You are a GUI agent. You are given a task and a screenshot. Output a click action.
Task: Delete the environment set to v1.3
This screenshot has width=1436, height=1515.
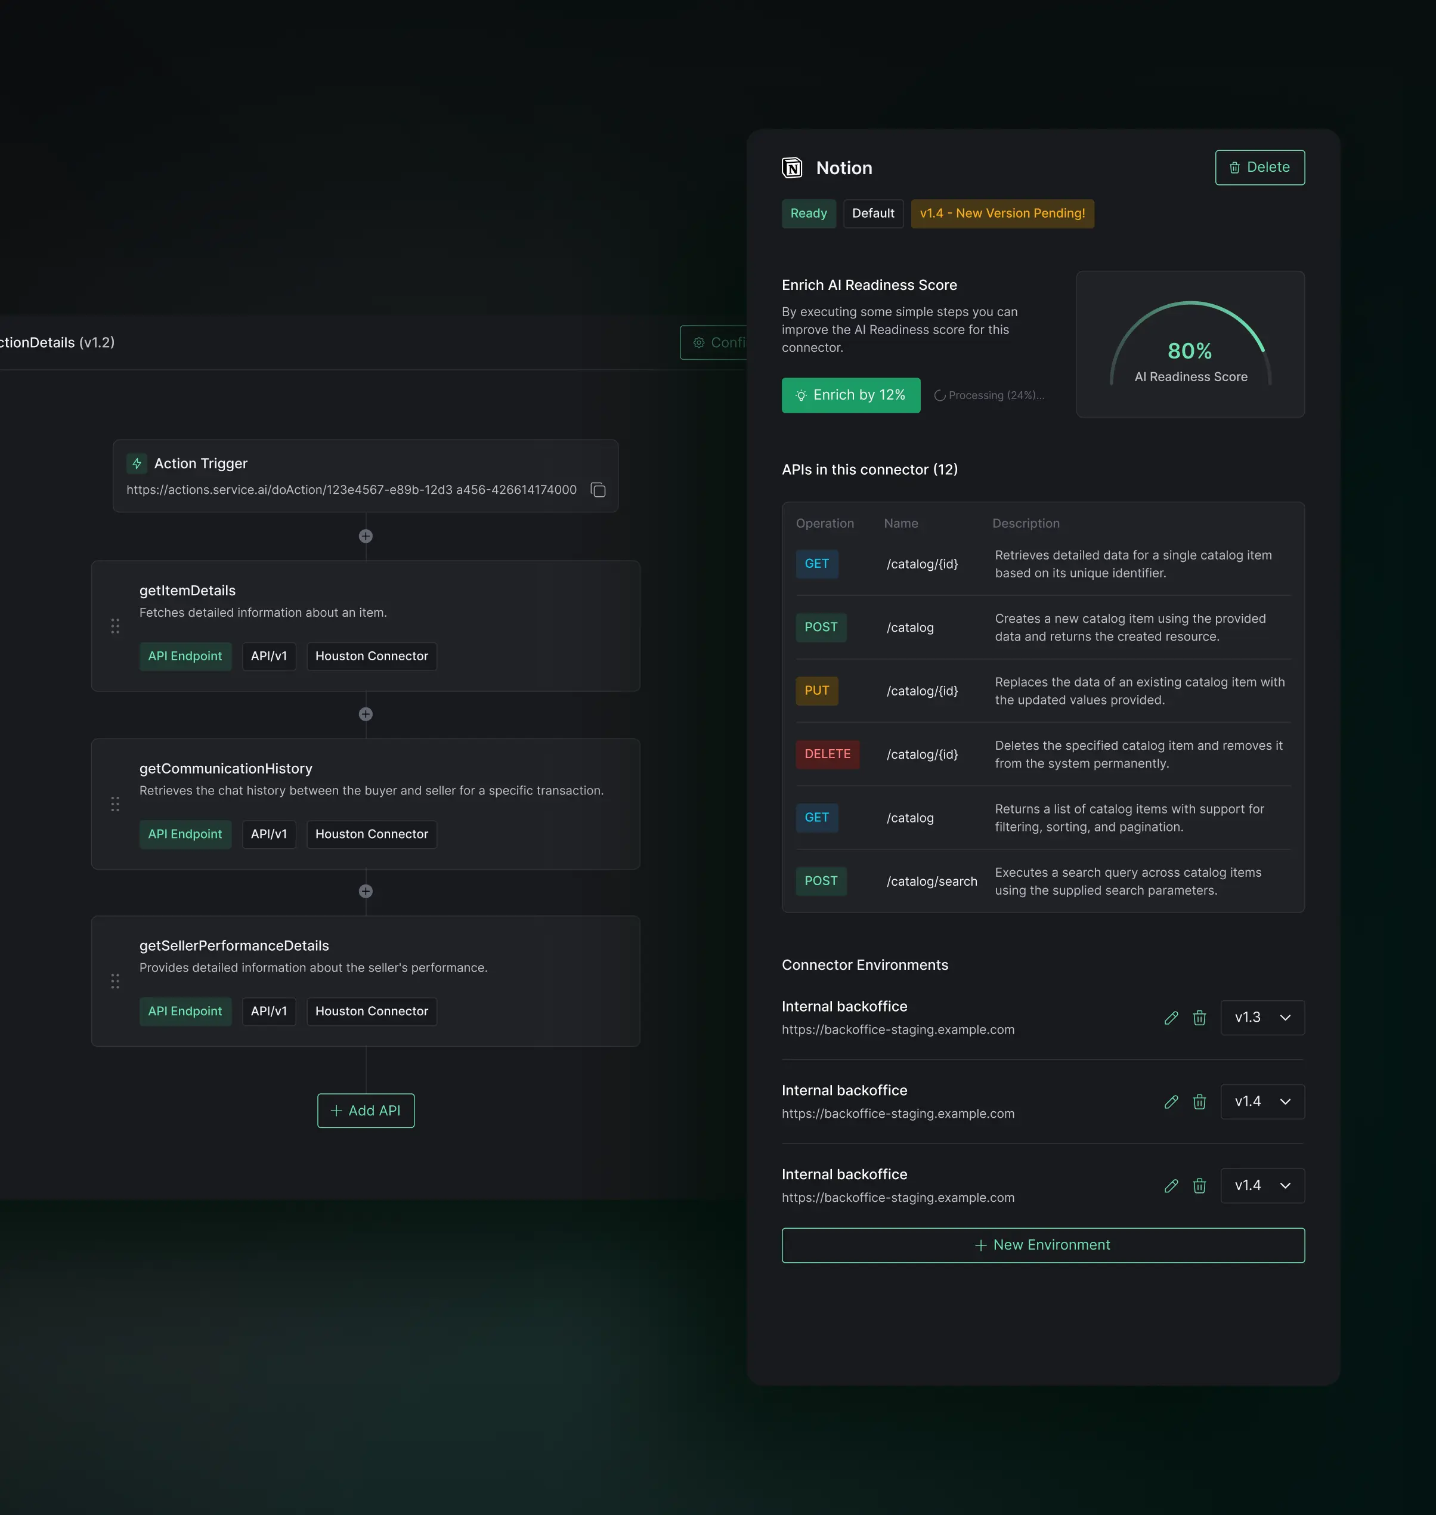1199,1018
